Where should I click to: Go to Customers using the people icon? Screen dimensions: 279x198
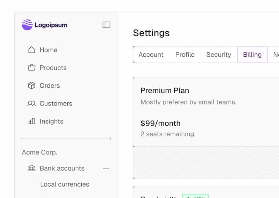32,103
